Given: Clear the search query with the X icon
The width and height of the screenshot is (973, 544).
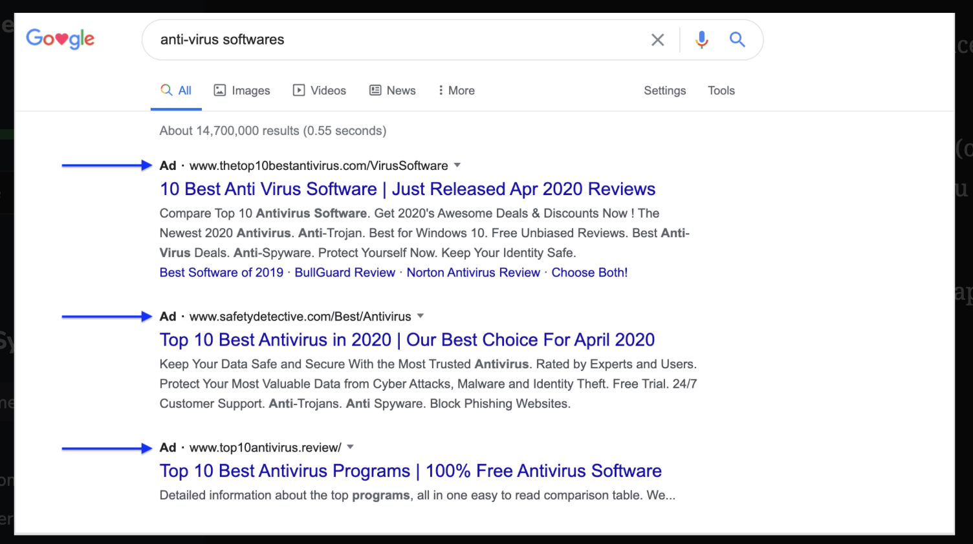Looking at the screenshot, I should (x=657, y=40).
